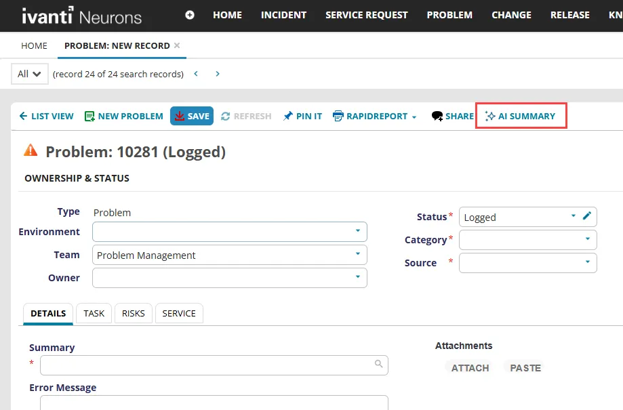Screen dimensions: 623x410
Task: Open the Category dropdown
Action: tap(587, 239)
